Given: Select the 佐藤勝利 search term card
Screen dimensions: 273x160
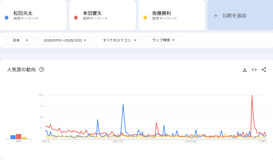Looking at the screenshot, I should (x=172, y=16).
